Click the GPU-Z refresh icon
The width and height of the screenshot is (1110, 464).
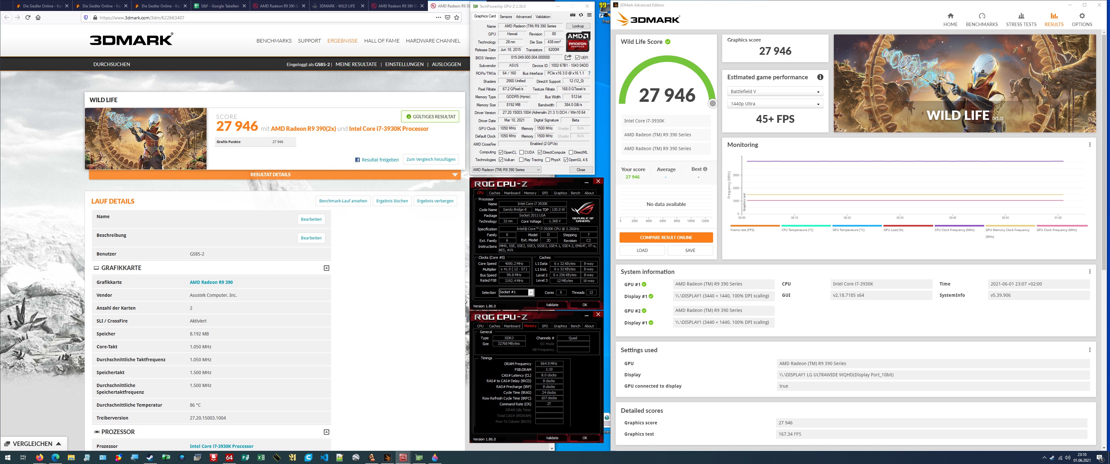pos(581,15)
